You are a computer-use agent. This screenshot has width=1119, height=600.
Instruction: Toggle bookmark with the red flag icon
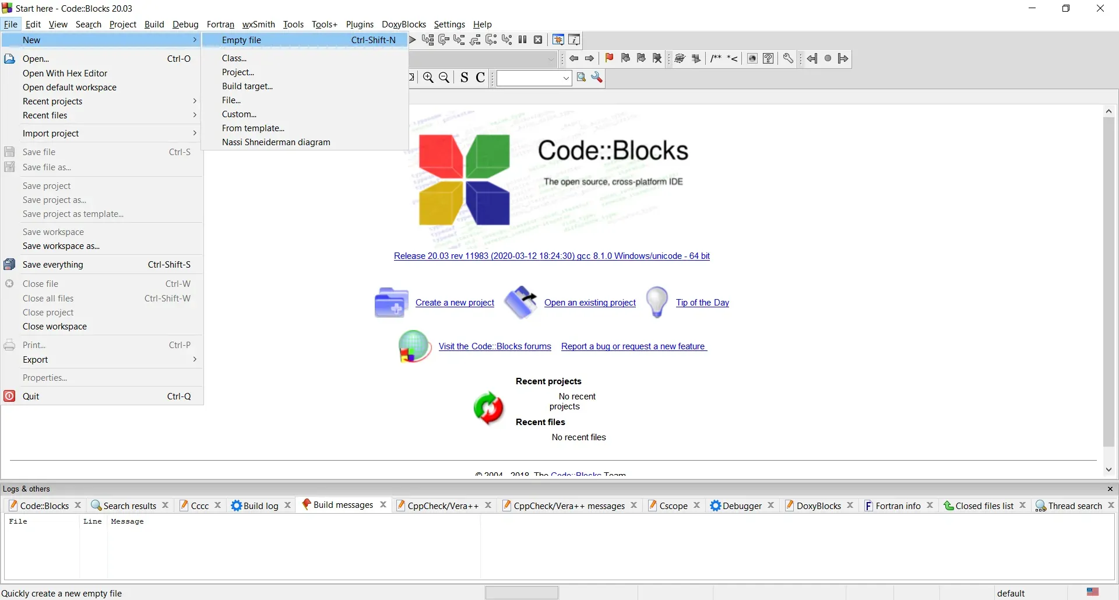coord(610,58)
